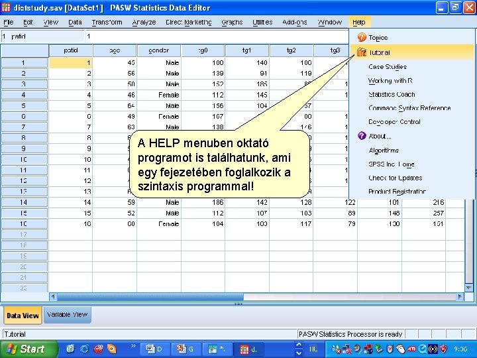The width and height of the screenshot is (477, 358).
Task: Open the Topics help entry
Action: [378, 37]
